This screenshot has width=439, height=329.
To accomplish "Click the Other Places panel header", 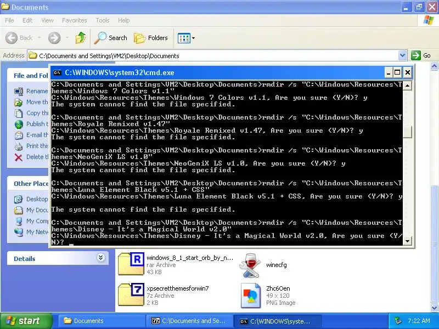I will pos(31,184).
